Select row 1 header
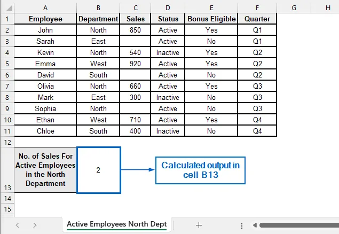The image size is (339, 234). (7, 19)
